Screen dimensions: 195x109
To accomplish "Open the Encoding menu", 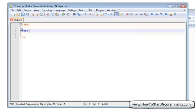I will pos(47,10).
